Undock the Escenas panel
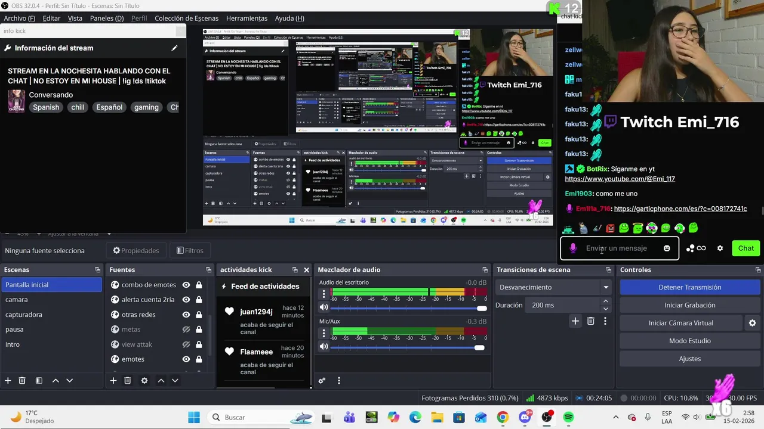 (x=97, y=270)
